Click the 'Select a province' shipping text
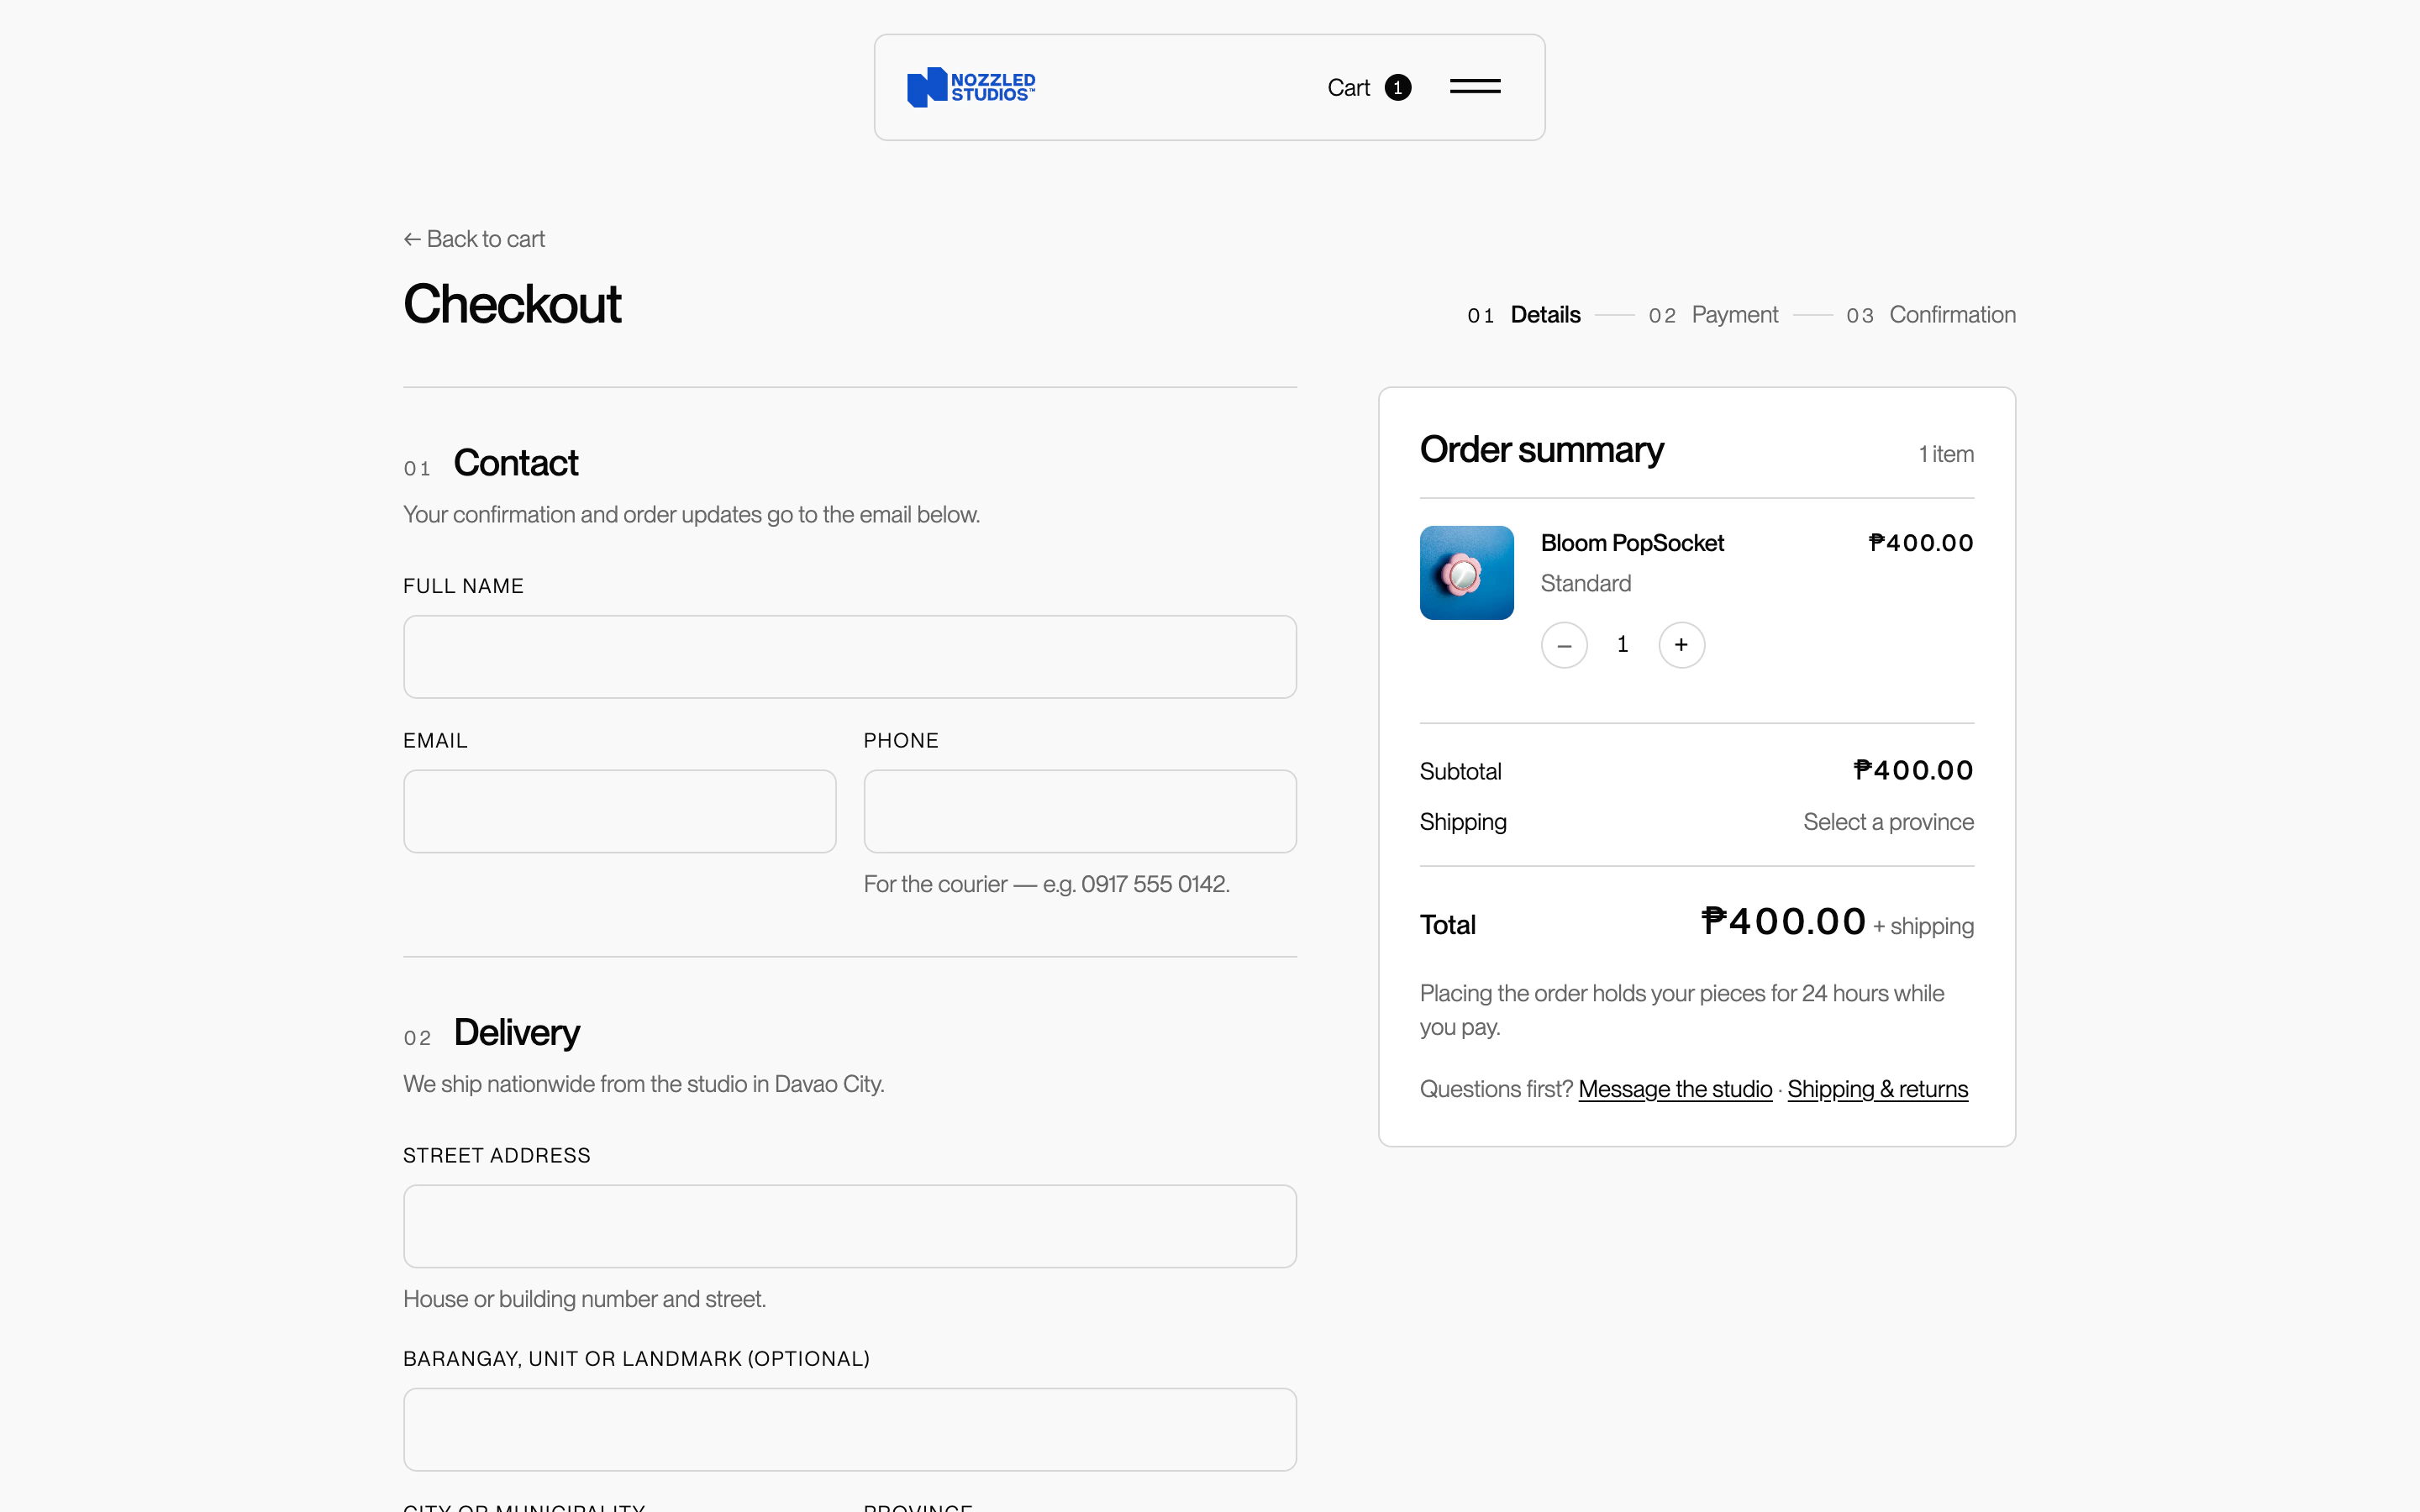 pos(1888,822)
